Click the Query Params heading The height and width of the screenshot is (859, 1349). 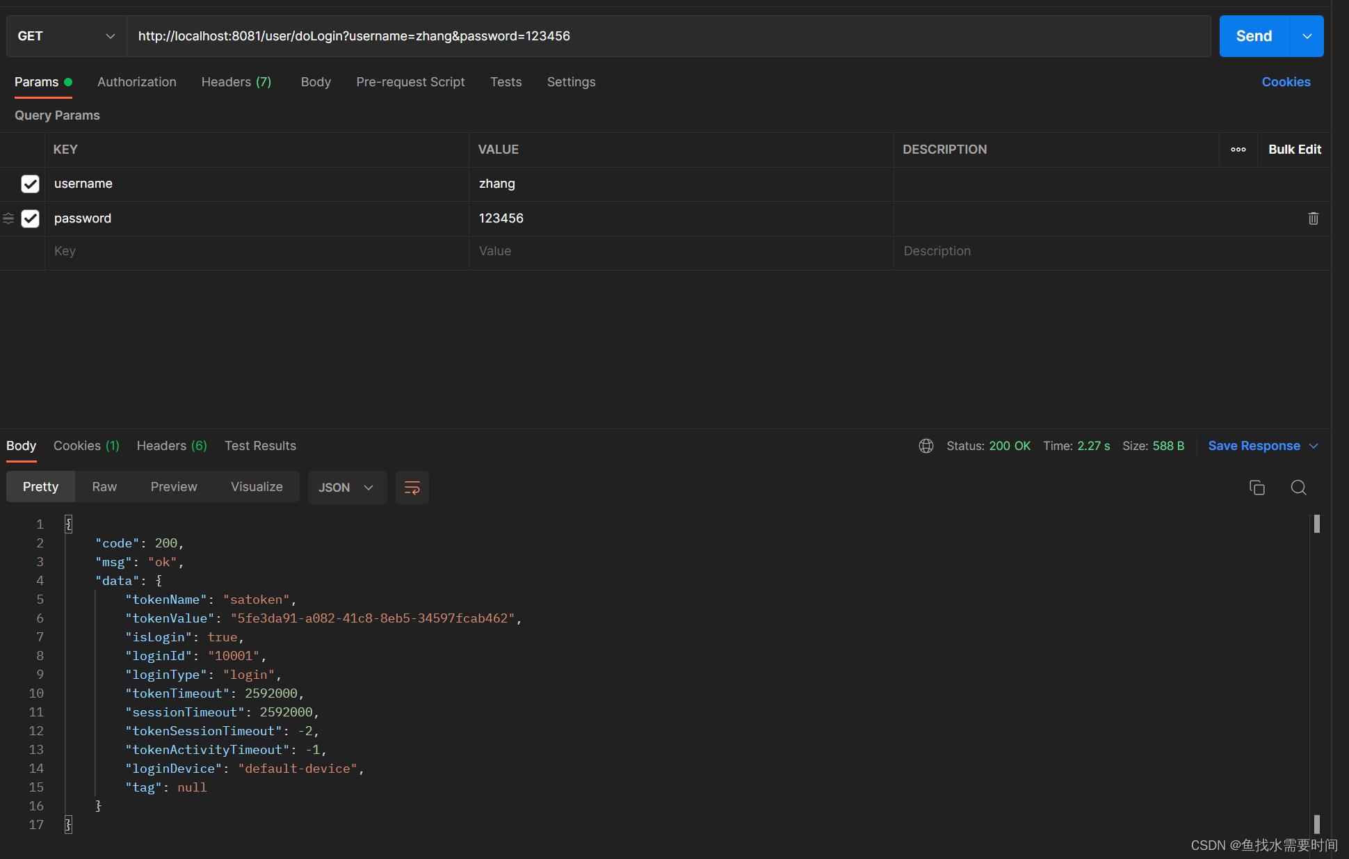pyautogui.click(x=57, y=115)
